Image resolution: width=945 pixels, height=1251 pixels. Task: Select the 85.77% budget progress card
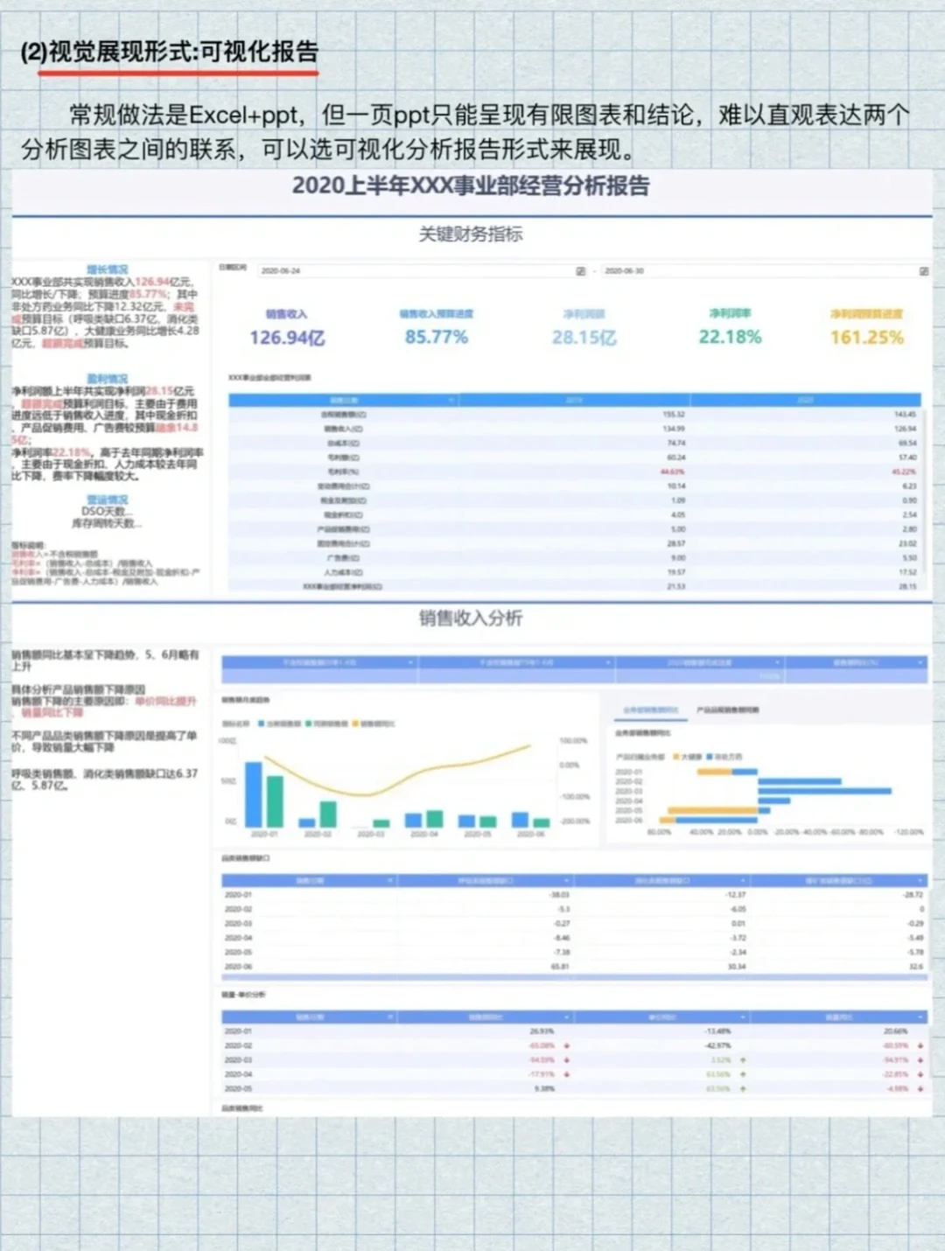[436, 326]
